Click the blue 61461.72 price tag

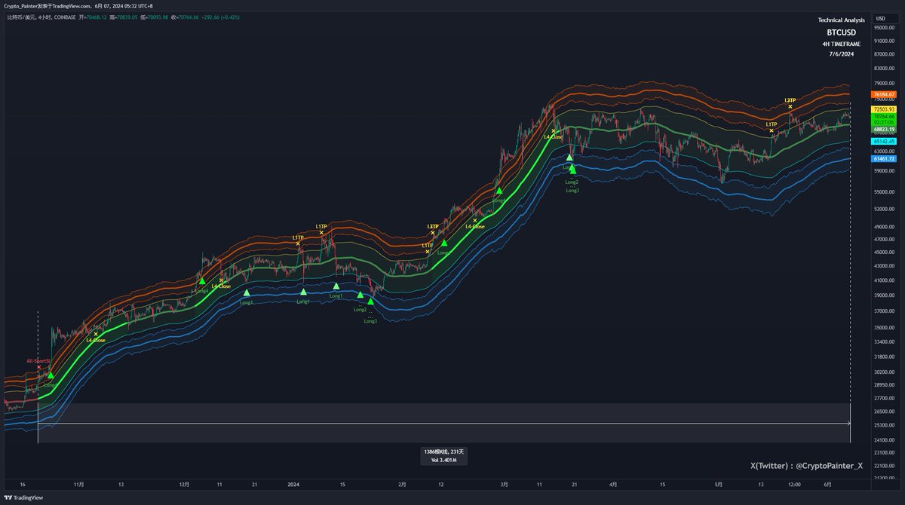coord(884,159)
